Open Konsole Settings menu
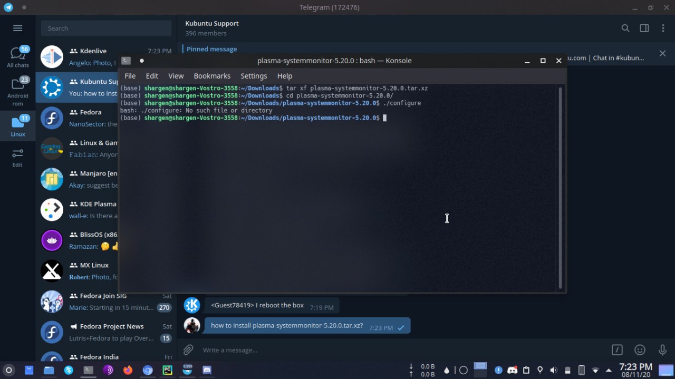Screen dimensions: 675x379 tap(254, 76)
